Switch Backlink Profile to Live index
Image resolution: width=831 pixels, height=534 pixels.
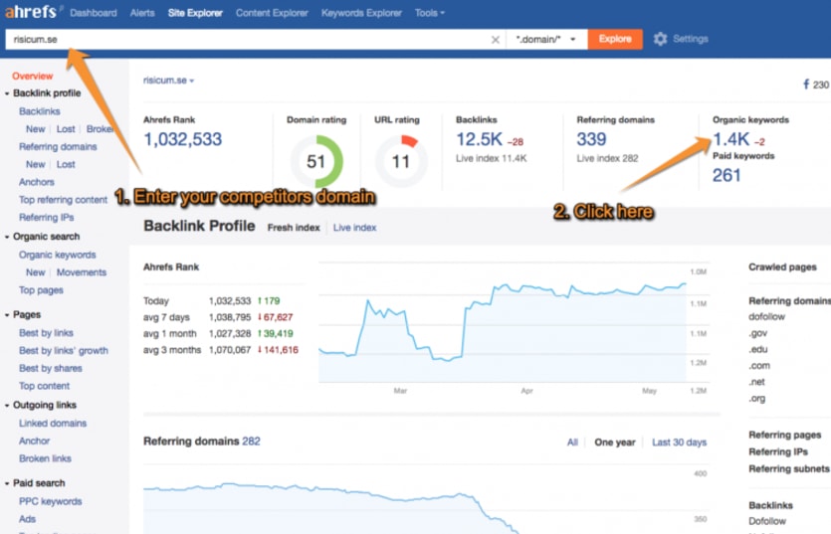click(x=354, y=228)
